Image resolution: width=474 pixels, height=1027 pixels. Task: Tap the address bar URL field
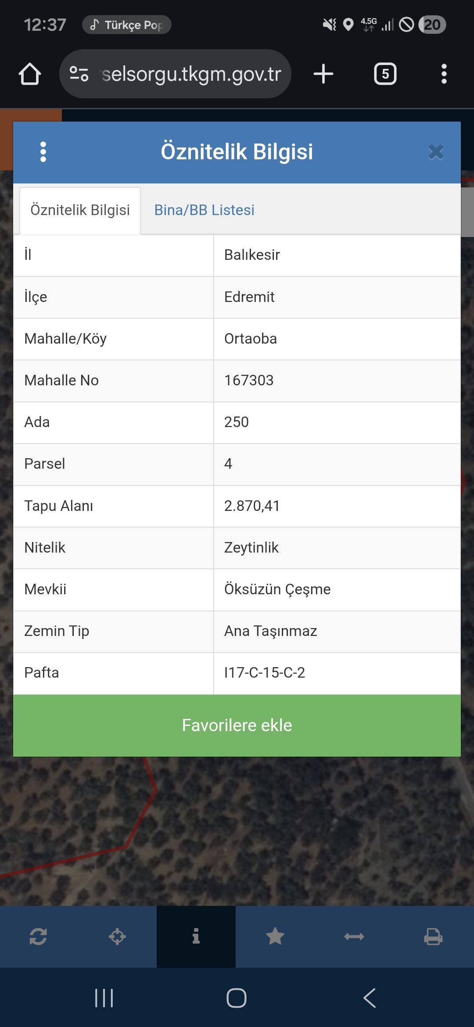tap(191, 74)
